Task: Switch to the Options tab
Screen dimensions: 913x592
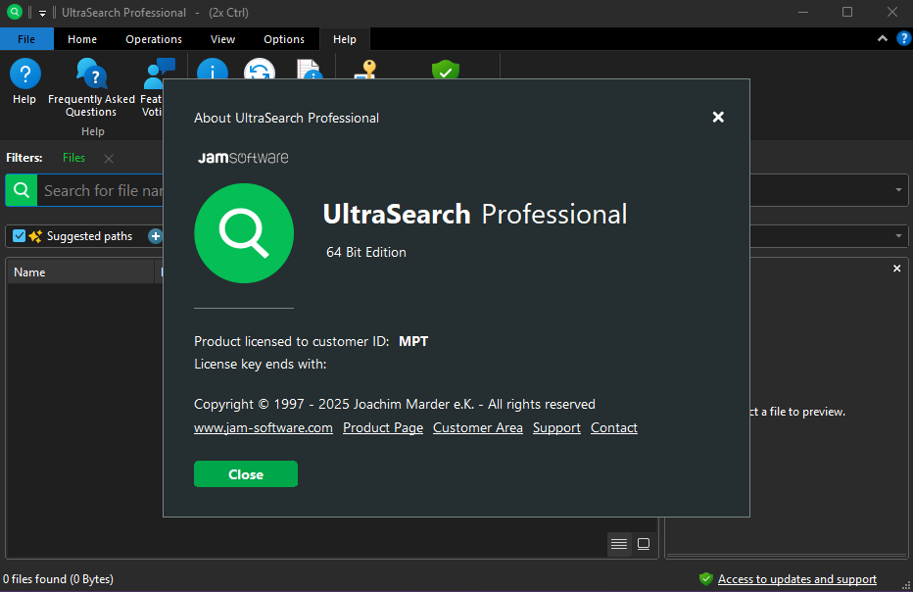Action: tap(283, 39)
